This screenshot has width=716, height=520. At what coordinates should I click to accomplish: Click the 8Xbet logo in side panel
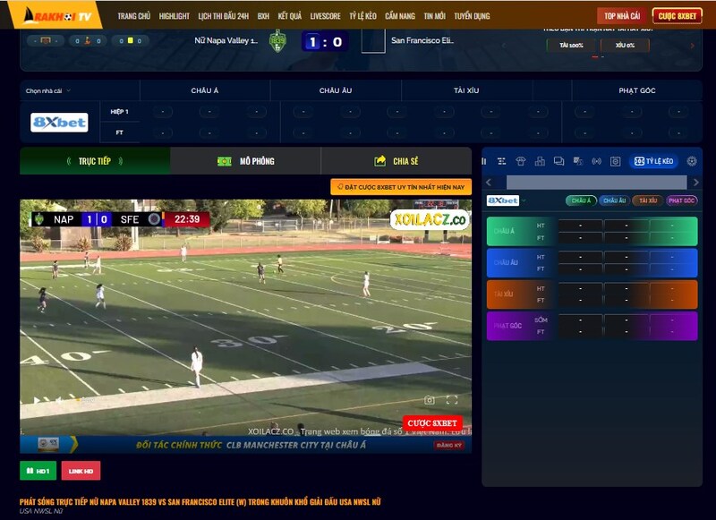click(503, 200)
